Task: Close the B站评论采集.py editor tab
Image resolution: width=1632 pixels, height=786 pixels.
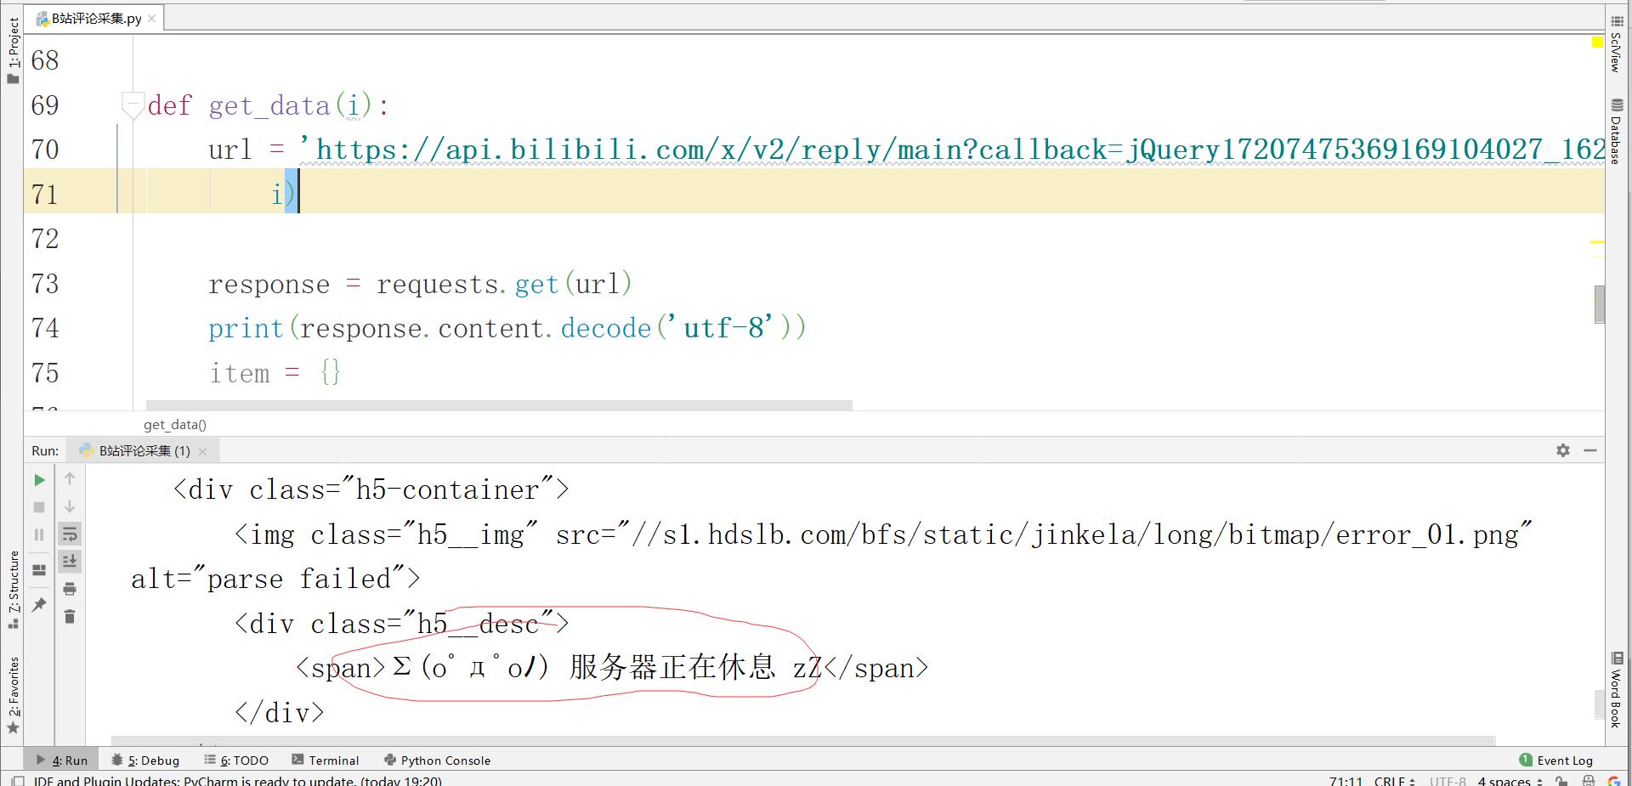Action: pos(151,18)
